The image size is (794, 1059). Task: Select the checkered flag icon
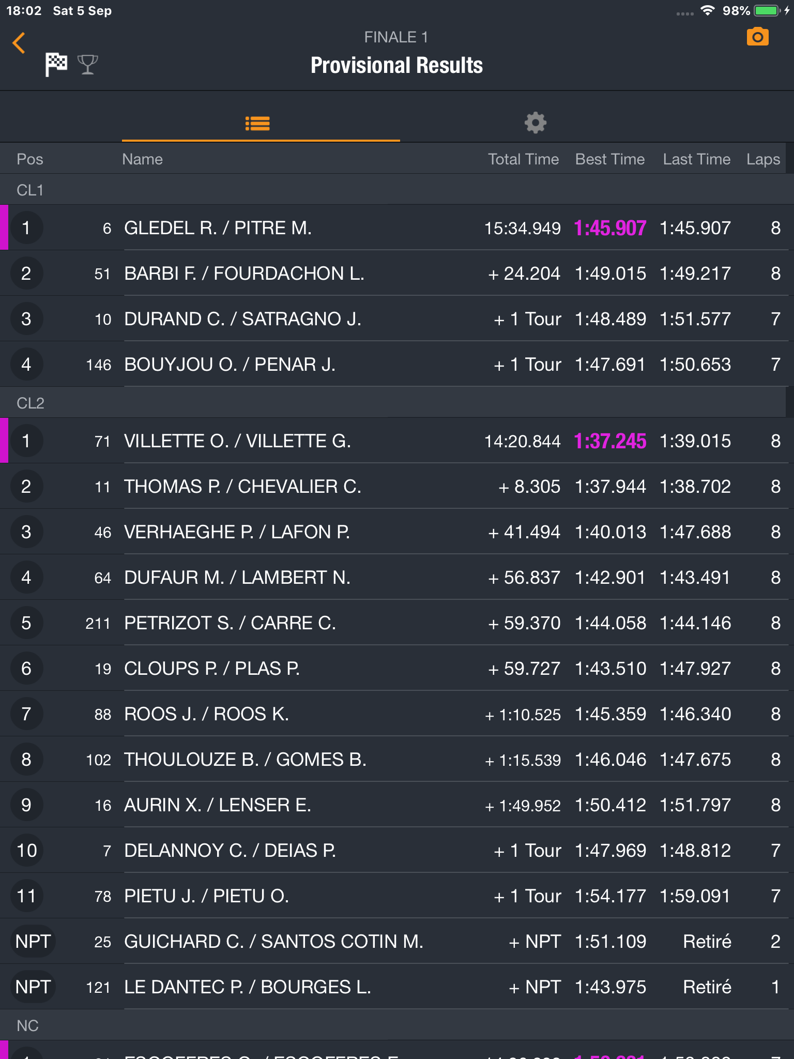pos(56,65)
